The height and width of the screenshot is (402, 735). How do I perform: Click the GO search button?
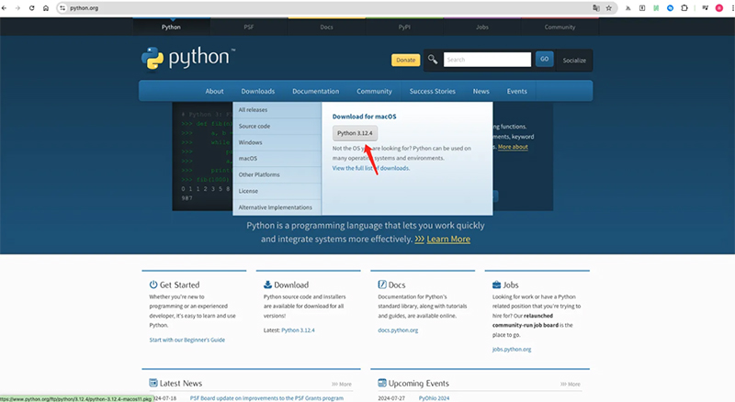pos(544,60)
